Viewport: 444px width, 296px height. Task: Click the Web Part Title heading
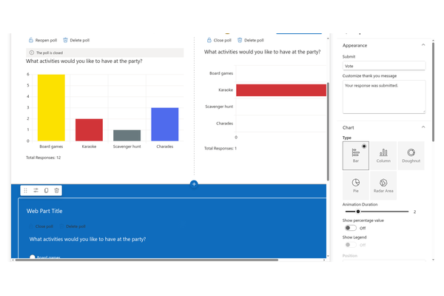pos(44,211)
